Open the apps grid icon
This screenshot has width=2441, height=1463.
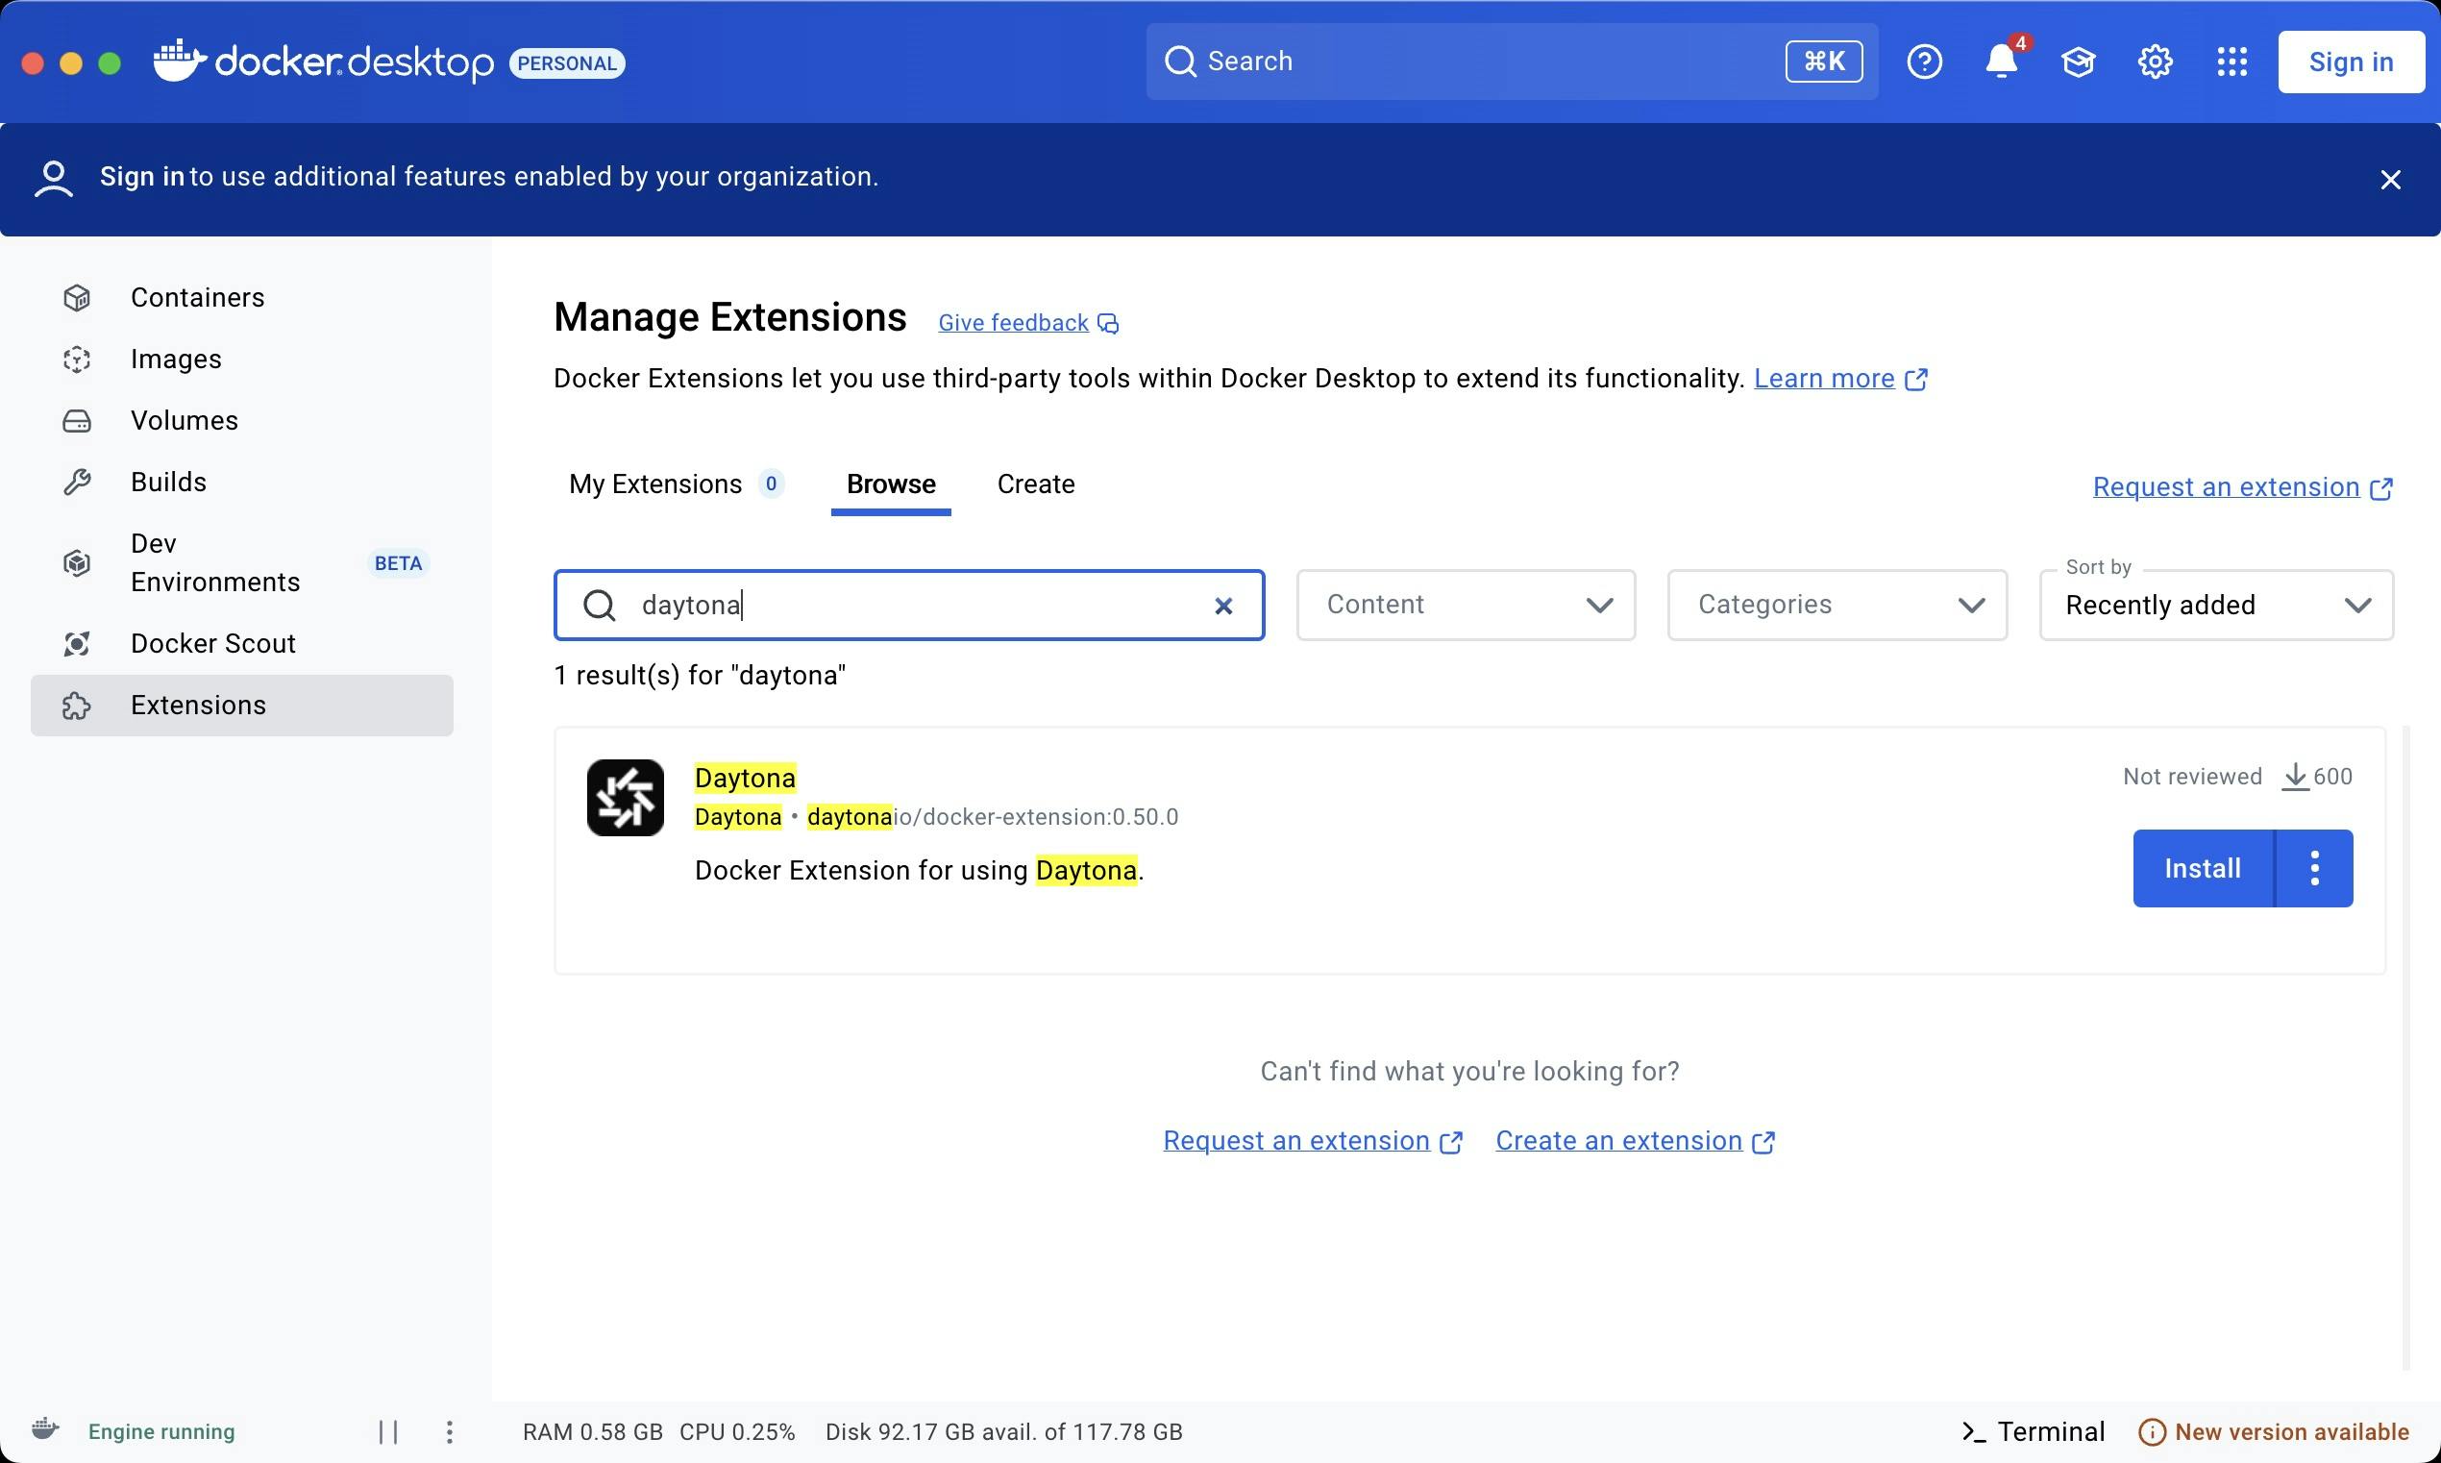point(2232,62)
